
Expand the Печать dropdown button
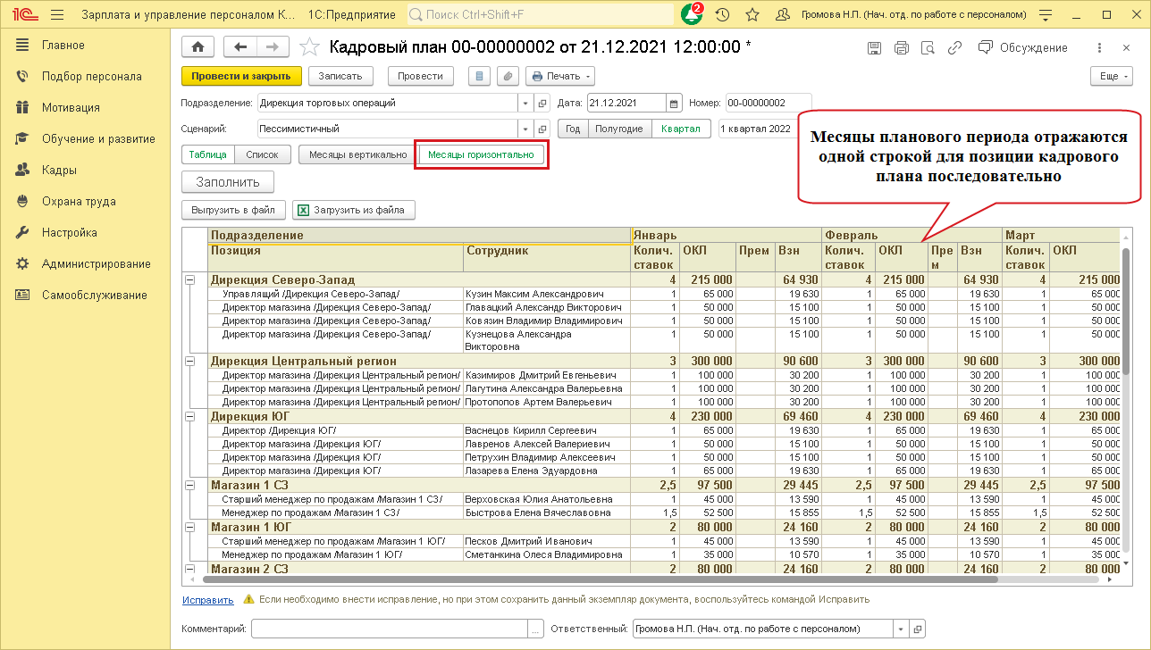(x=560, y=77)
